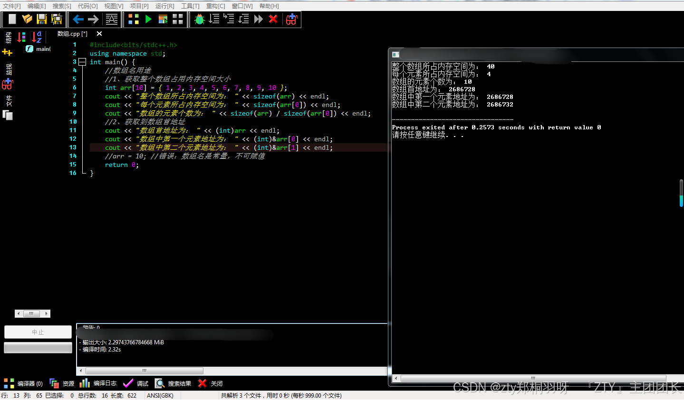
Task: Open the 项目[P] menu
Action: [x=139, y=6]
